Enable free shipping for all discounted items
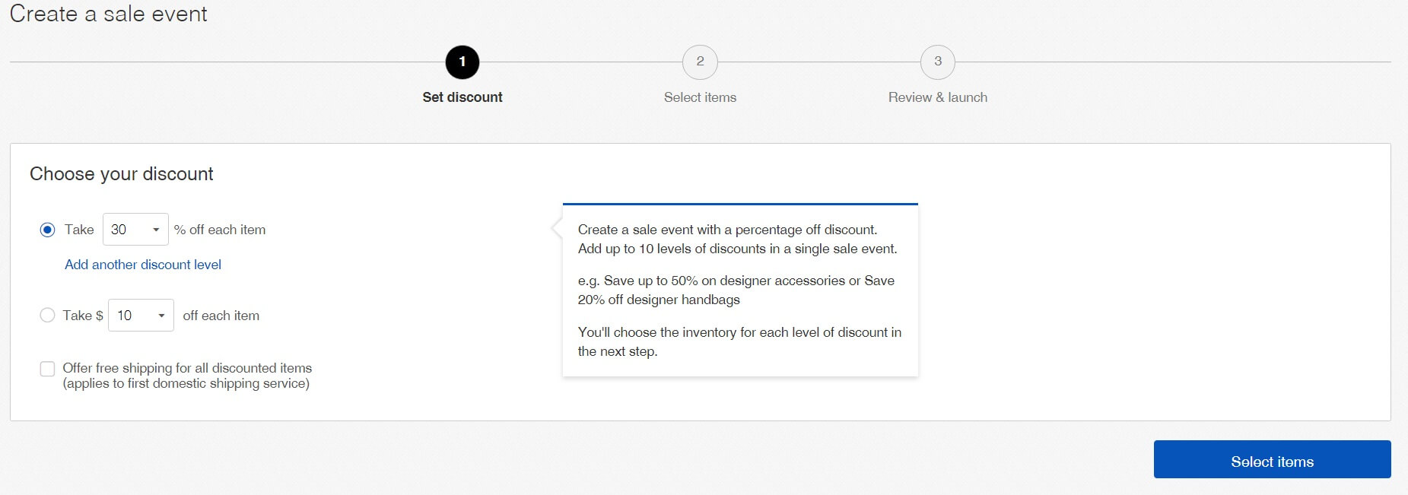Viewport: 1408px width, 495px height. 47,369
